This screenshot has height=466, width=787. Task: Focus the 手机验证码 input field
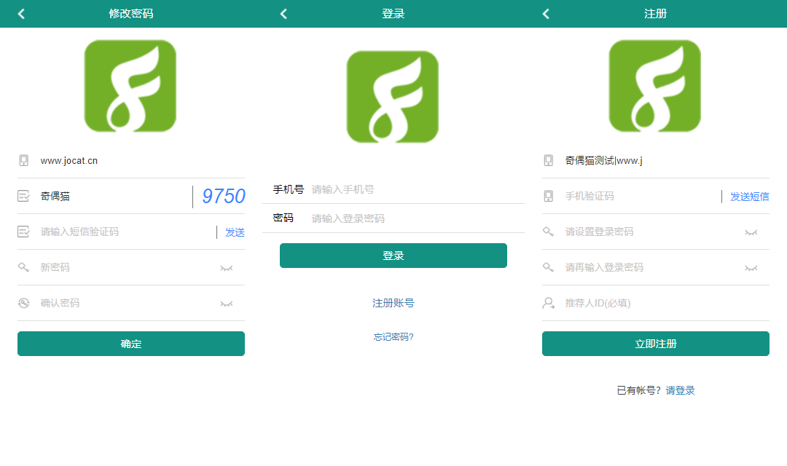641,196
